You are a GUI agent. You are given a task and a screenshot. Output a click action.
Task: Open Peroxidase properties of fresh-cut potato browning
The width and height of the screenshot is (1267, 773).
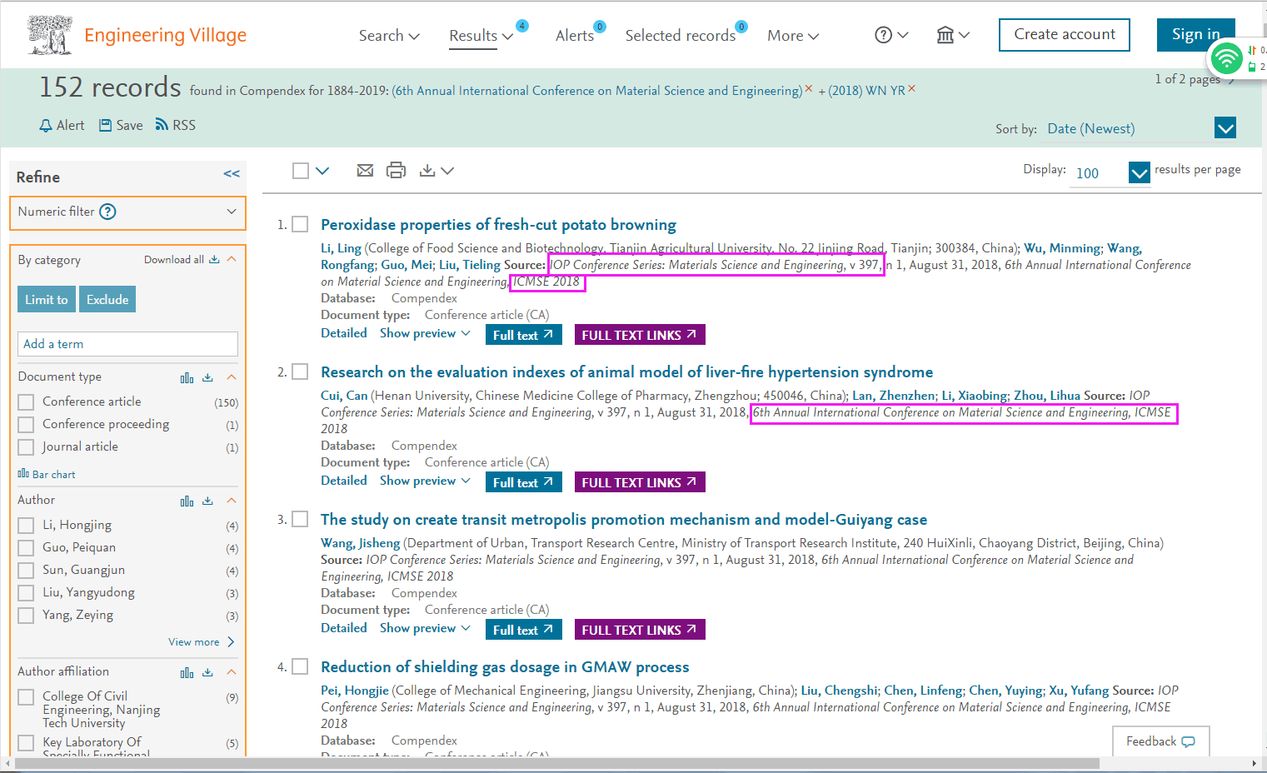click(x=498, y=225)
